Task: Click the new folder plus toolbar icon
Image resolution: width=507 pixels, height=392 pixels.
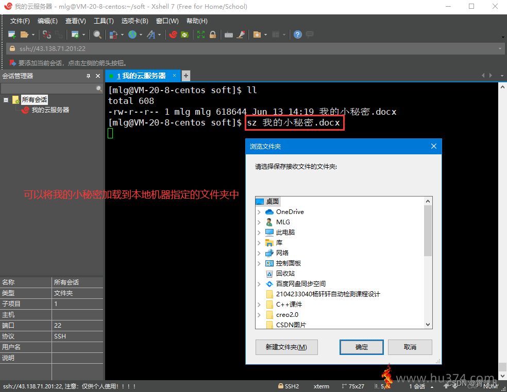Action: 257,34
